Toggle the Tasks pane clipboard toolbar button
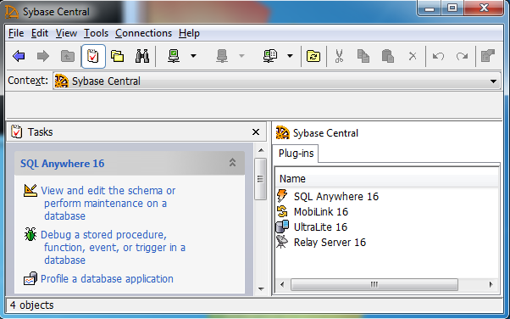Image resolution: width=510 pixels, height=319 pixels. click(x=93, y=56)
